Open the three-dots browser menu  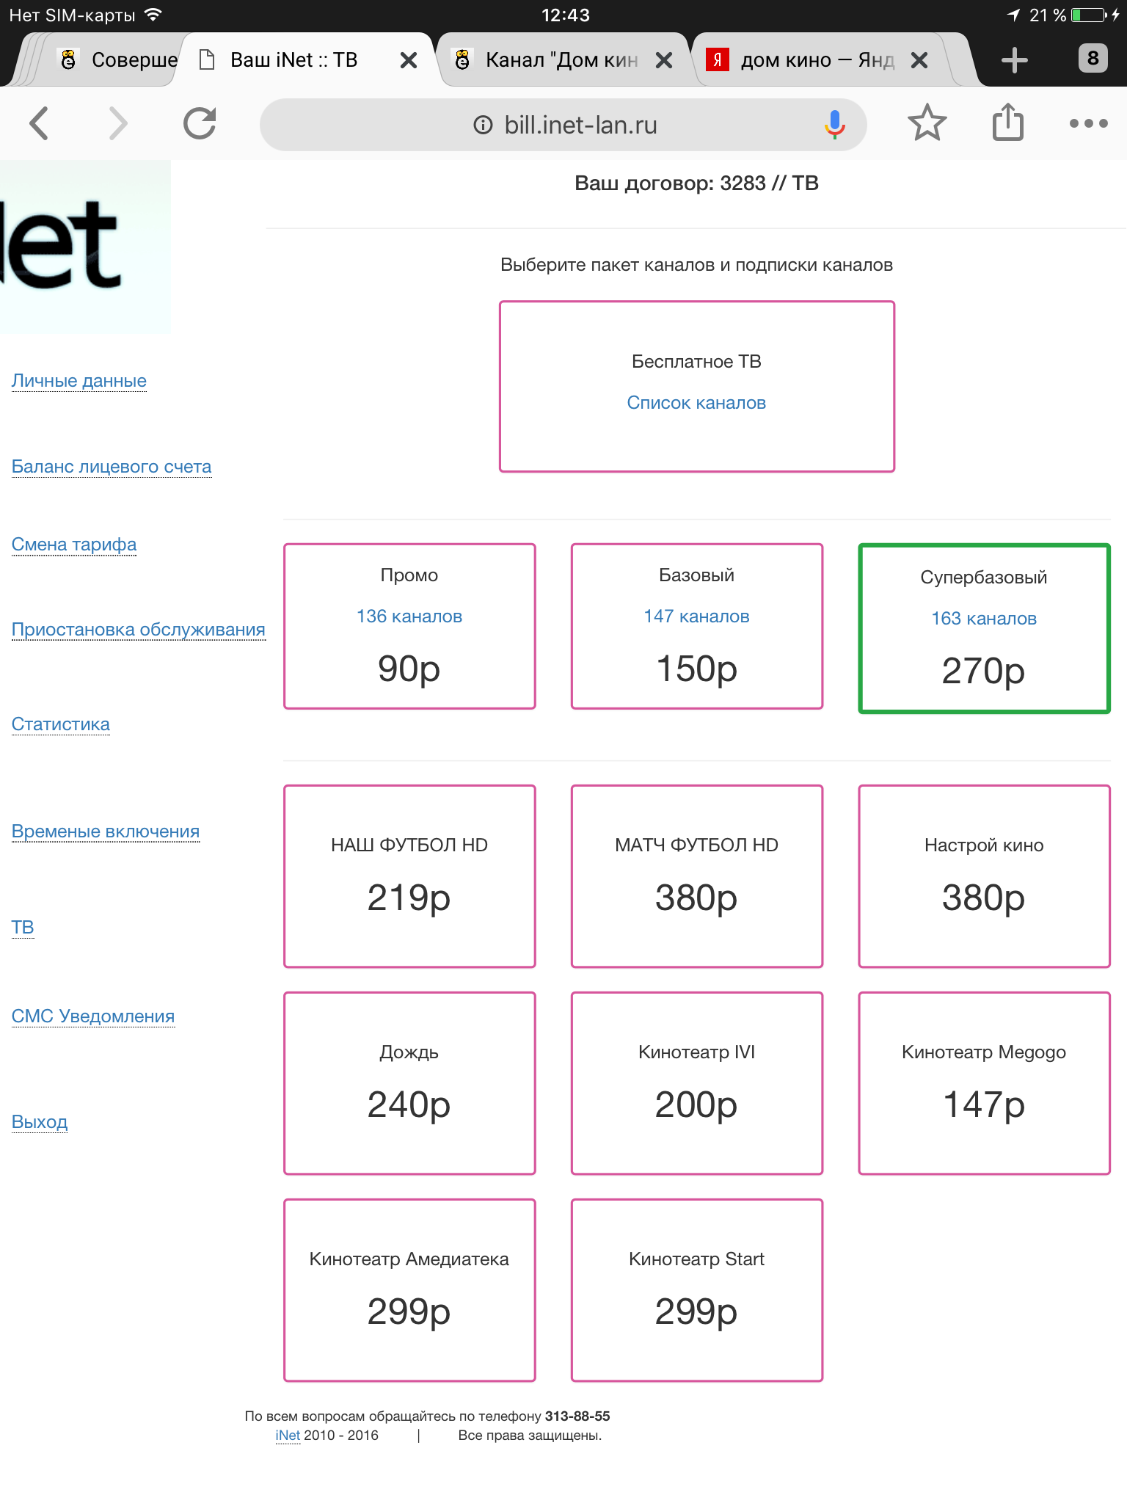(1088, 123)
